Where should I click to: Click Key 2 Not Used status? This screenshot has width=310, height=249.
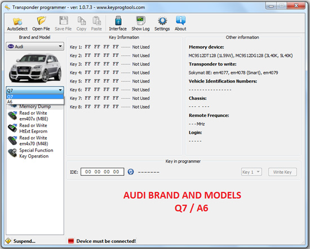[141, 55]
